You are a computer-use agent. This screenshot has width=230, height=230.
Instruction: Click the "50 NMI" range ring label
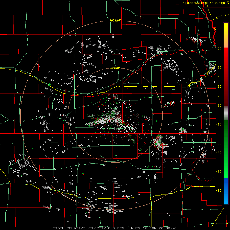[115, 68]
